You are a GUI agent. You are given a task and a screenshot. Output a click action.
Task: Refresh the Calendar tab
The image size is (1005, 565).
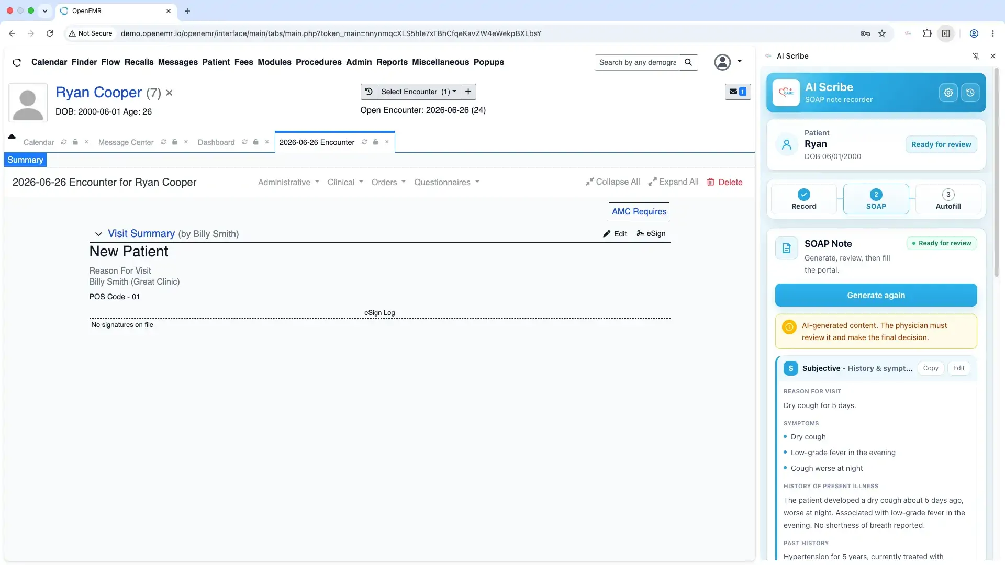64,142
